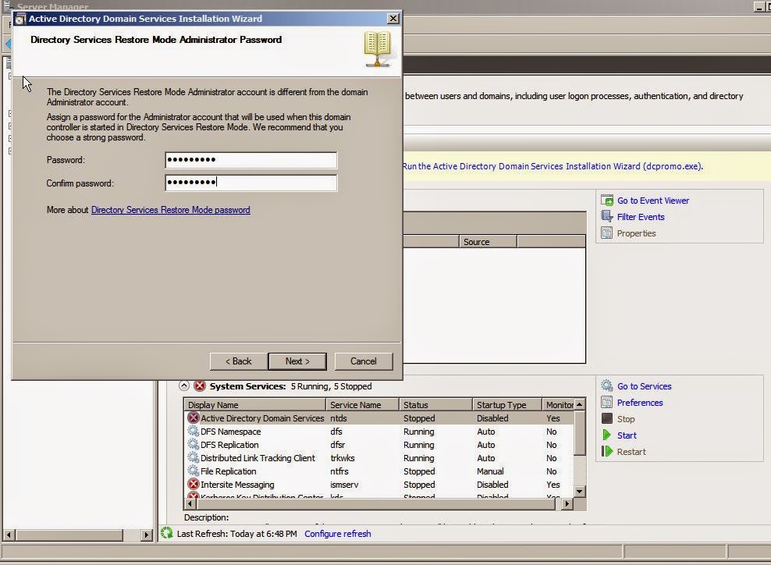
Task: Click the Monitor column header
Action: [x=558, y=405]
